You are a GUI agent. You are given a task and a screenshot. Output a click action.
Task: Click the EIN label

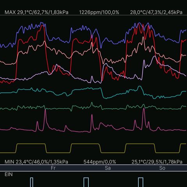pyautogui.click(x=9, y=174)
